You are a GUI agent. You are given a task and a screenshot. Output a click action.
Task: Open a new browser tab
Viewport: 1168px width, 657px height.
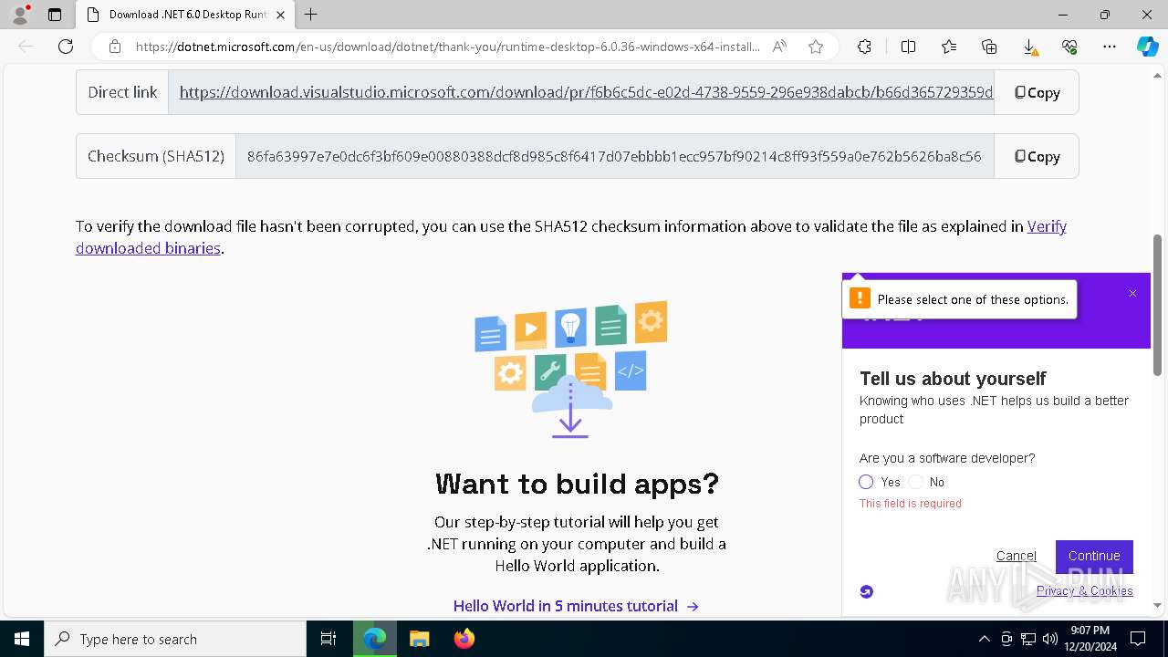point(311,15)
